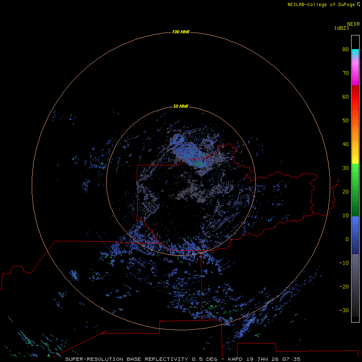The height and width of the screenshot is (362, 362).
Task: Click the -30 dBZ scale value
Action: tap(344, 310)
